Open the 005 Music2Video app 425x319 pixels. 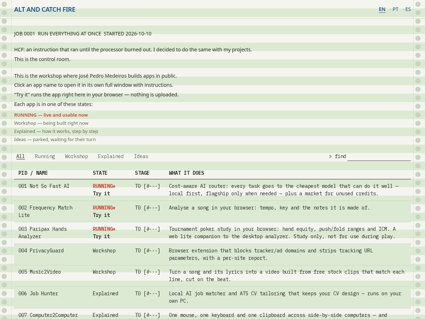click(40, 272)
